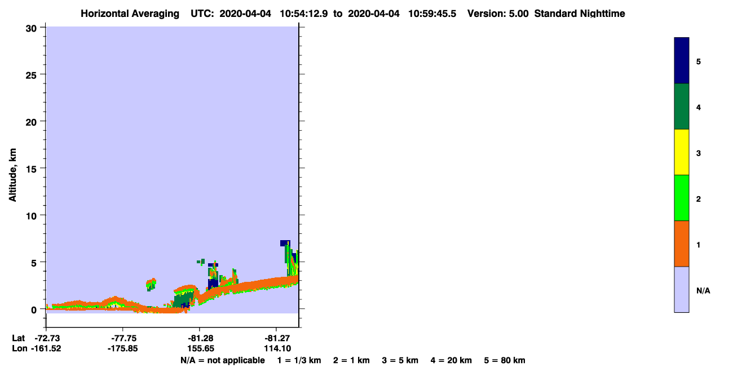Click the '4 = 20 km' legend text
733x376 pixels.
(x=452, y=360)
